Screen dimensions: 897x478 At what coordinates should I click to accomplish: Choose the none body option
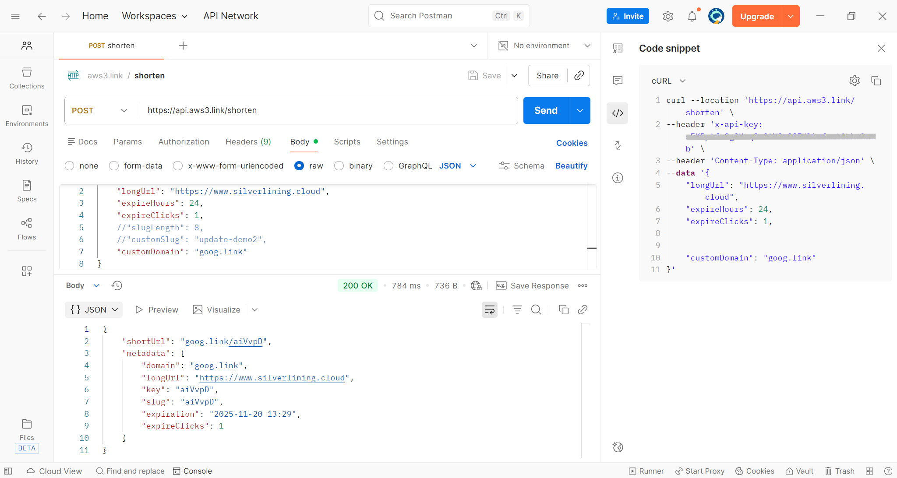point(69,166)
